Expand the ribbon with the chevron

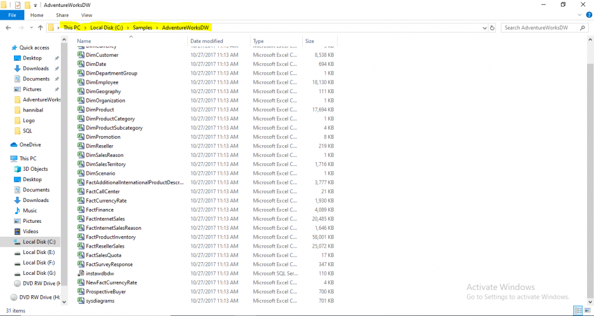point(579,15)
